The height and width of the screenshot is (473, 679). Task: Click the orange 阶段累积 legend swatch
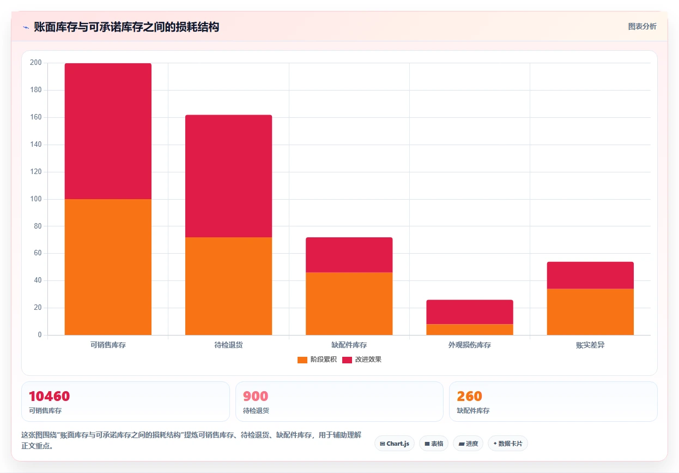coord(302,360)
